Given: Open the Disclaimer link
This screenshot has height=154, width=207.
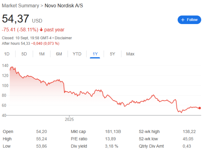Looking at the screenshot, I should 63,38.
